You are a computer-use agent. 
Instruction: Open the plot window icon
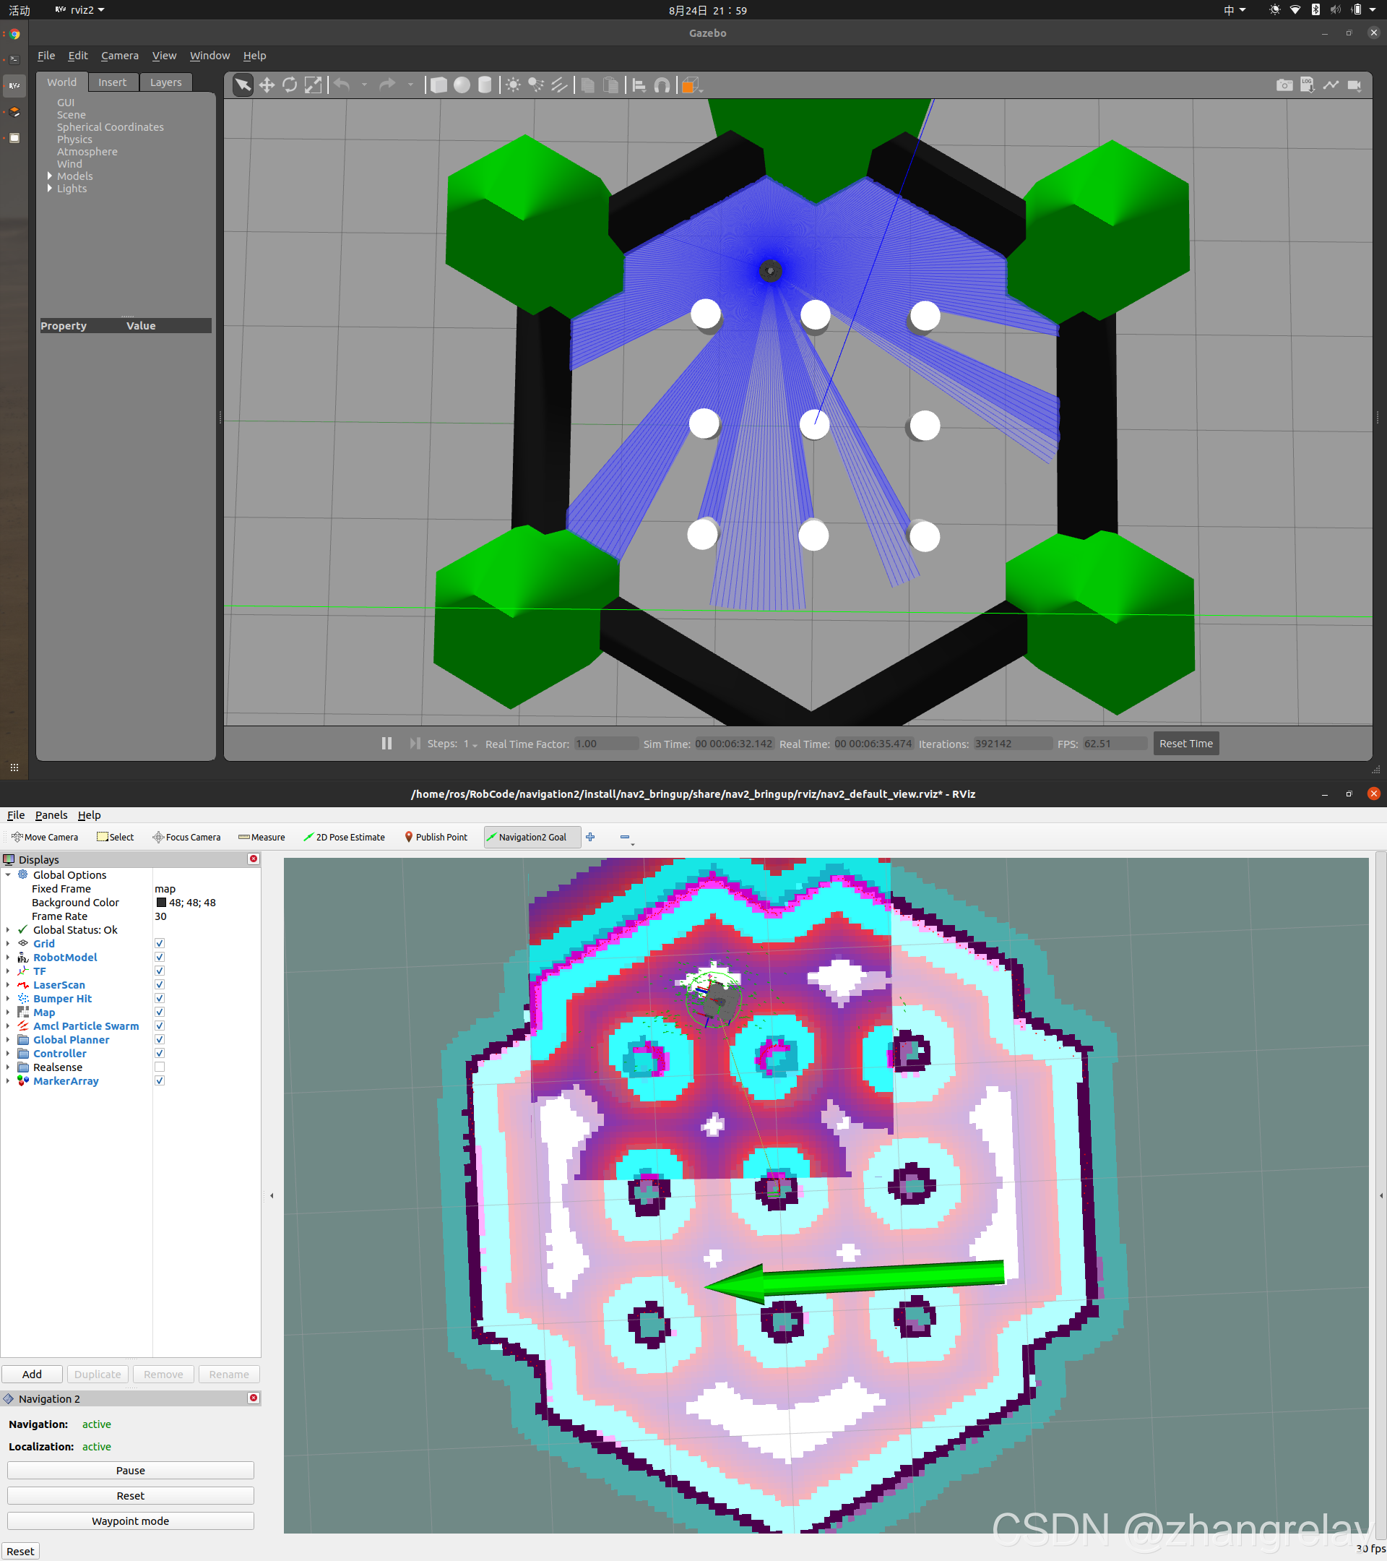(1331, 85)
